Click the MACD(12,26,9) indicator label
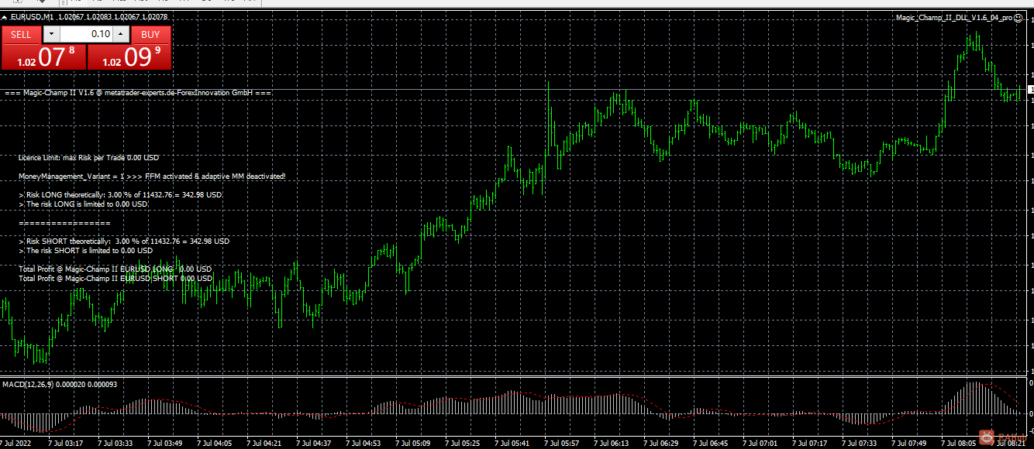The width and height of the screenshot is (1034, 449). point(59,384)
